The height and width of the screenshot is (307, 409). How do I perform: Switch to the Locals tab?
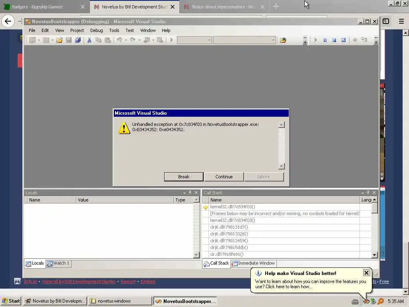point(35,263)
